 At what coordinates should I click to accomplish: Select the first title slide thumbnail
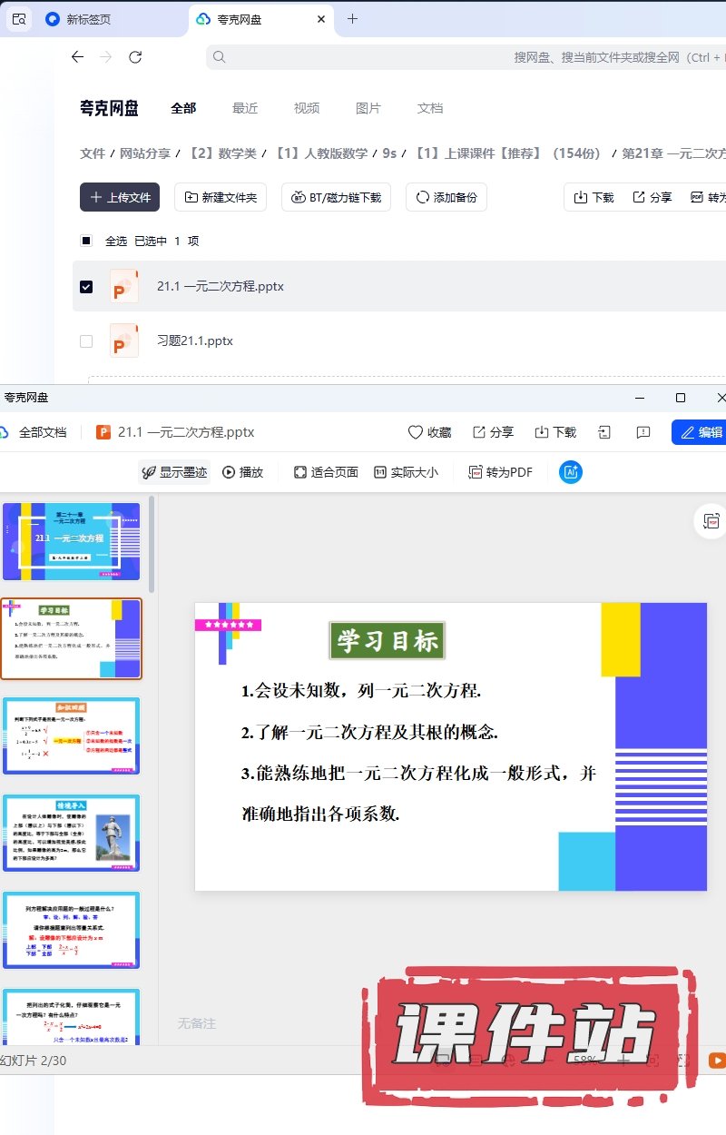click(x=72, y=541)
